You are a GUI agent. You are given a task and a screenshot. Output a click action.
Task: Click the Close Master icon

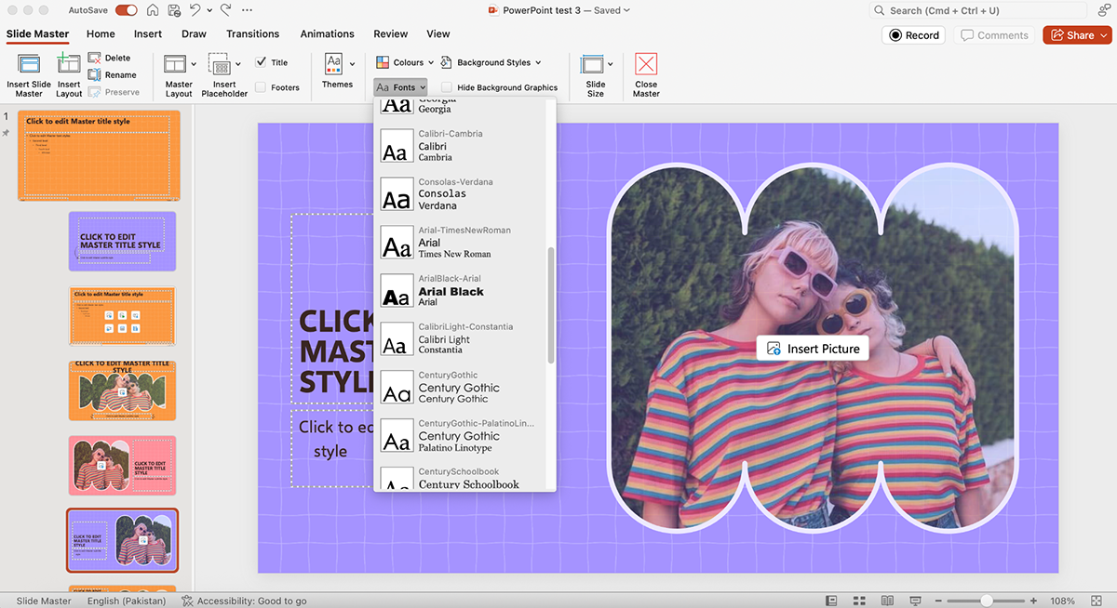click(646, 64)
